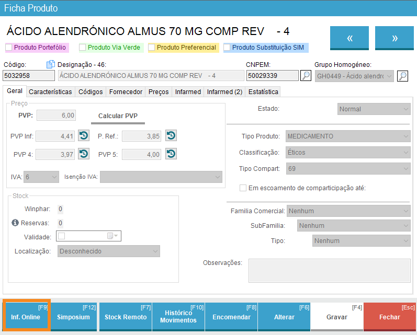Image resolution: width=417 pixels, height=335 pixels.
Task: Check Em escoamento de comparticipação option
Action: 243,188
